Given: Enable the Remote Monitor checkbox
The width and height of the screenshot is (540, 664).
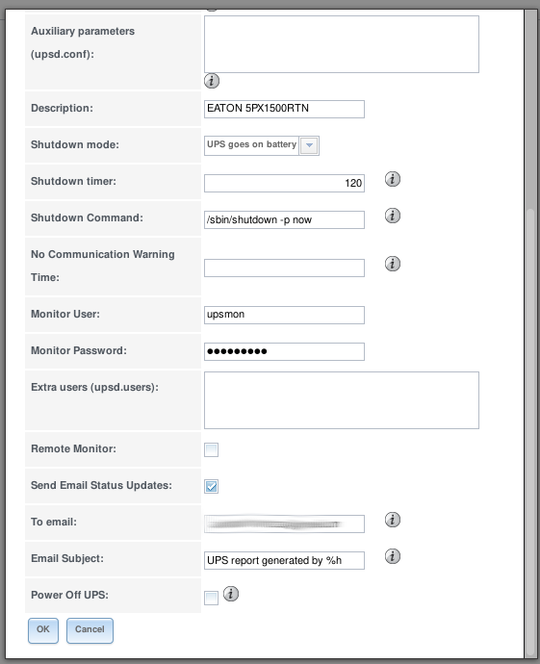Looking at the screenshot, I should 212,449.
